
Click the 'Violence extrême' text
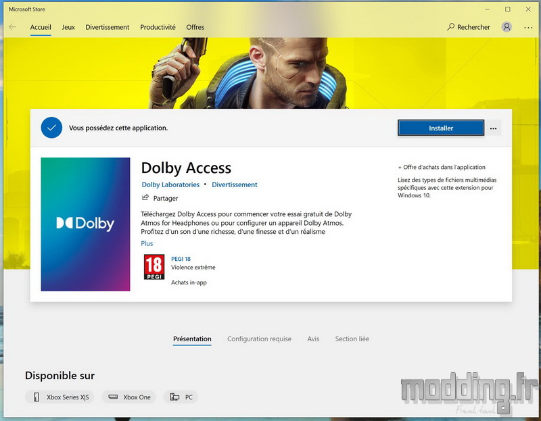coord(193,267)
